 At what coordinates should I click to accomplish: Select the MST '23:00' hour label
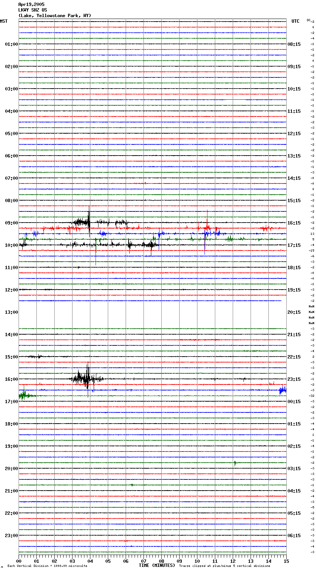12,536
